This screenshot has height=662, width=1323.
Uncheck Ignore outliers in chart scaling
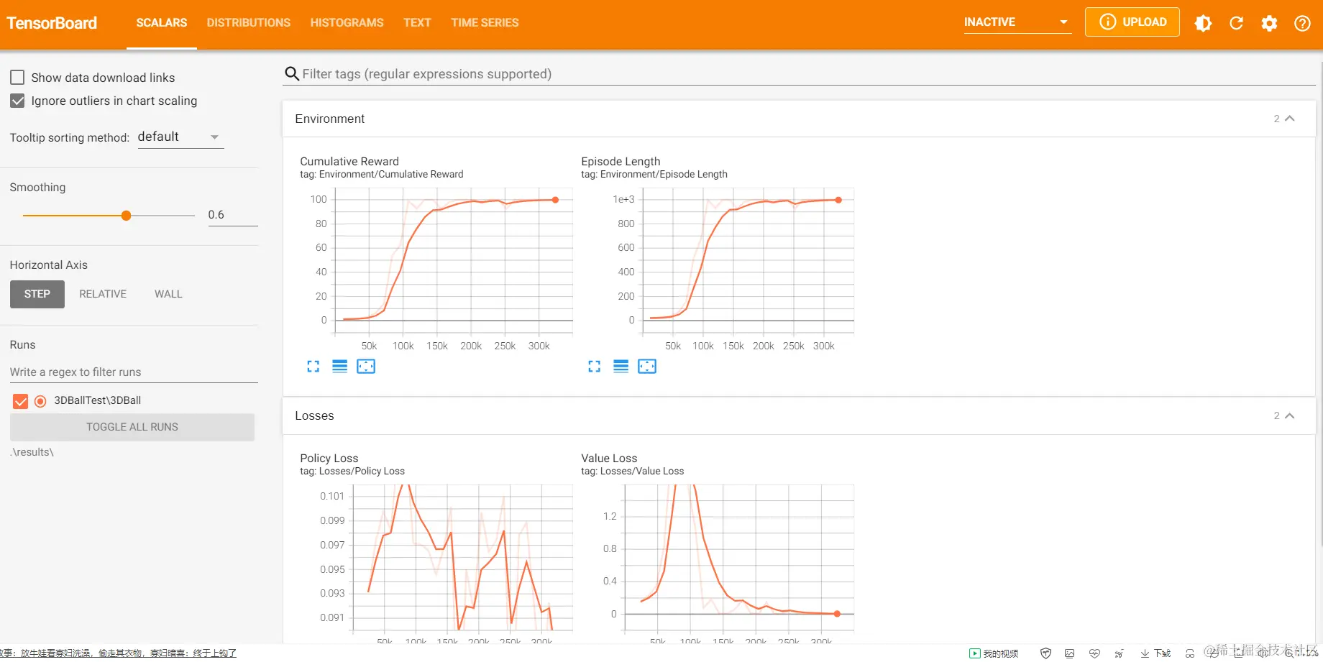17,101
